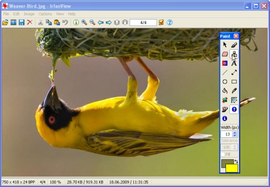Image resolution: width=270 pixels, height=187 pixels.
Task: Select the rectangle drawing tool
Action: [234, 82]
